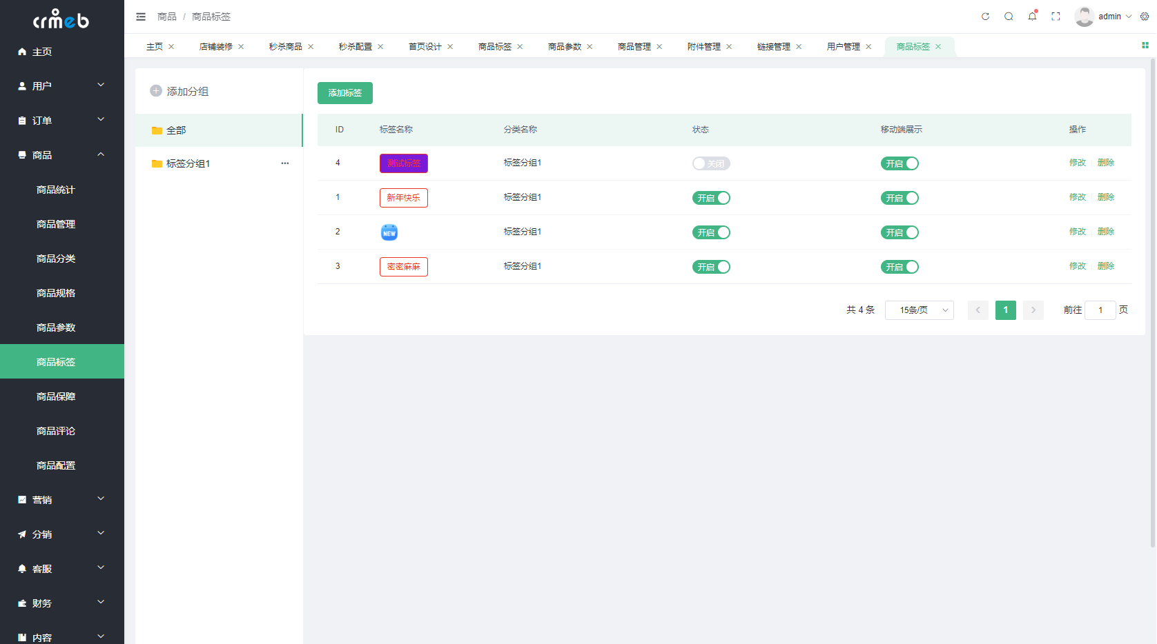Click the 添加标签 button
This screenshot has height=644, width=1157.
(345, 93)
